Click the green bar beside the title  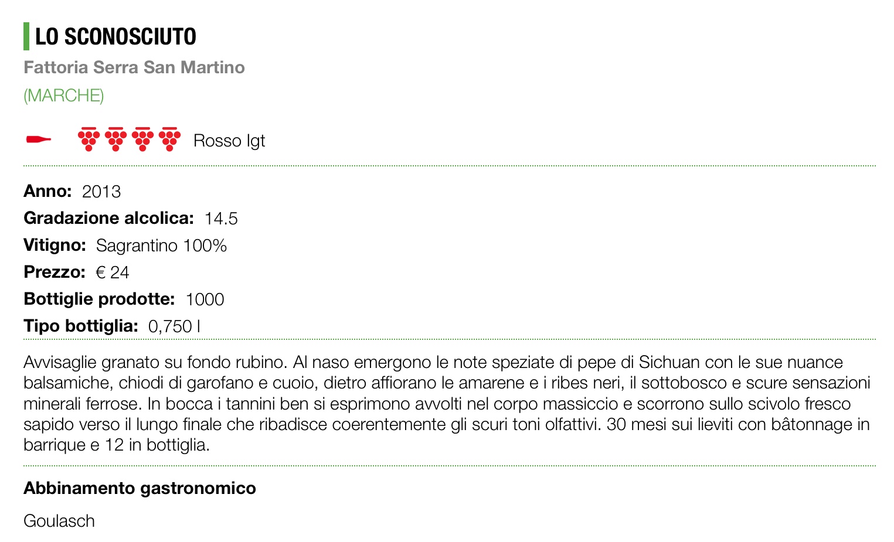click(x=26, y=36)
